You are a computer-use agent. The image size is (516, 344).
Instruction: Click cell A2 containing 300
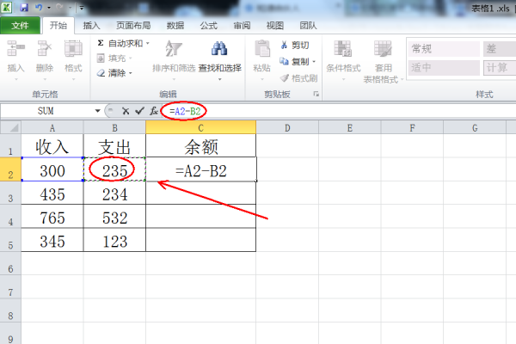point(52,169)
